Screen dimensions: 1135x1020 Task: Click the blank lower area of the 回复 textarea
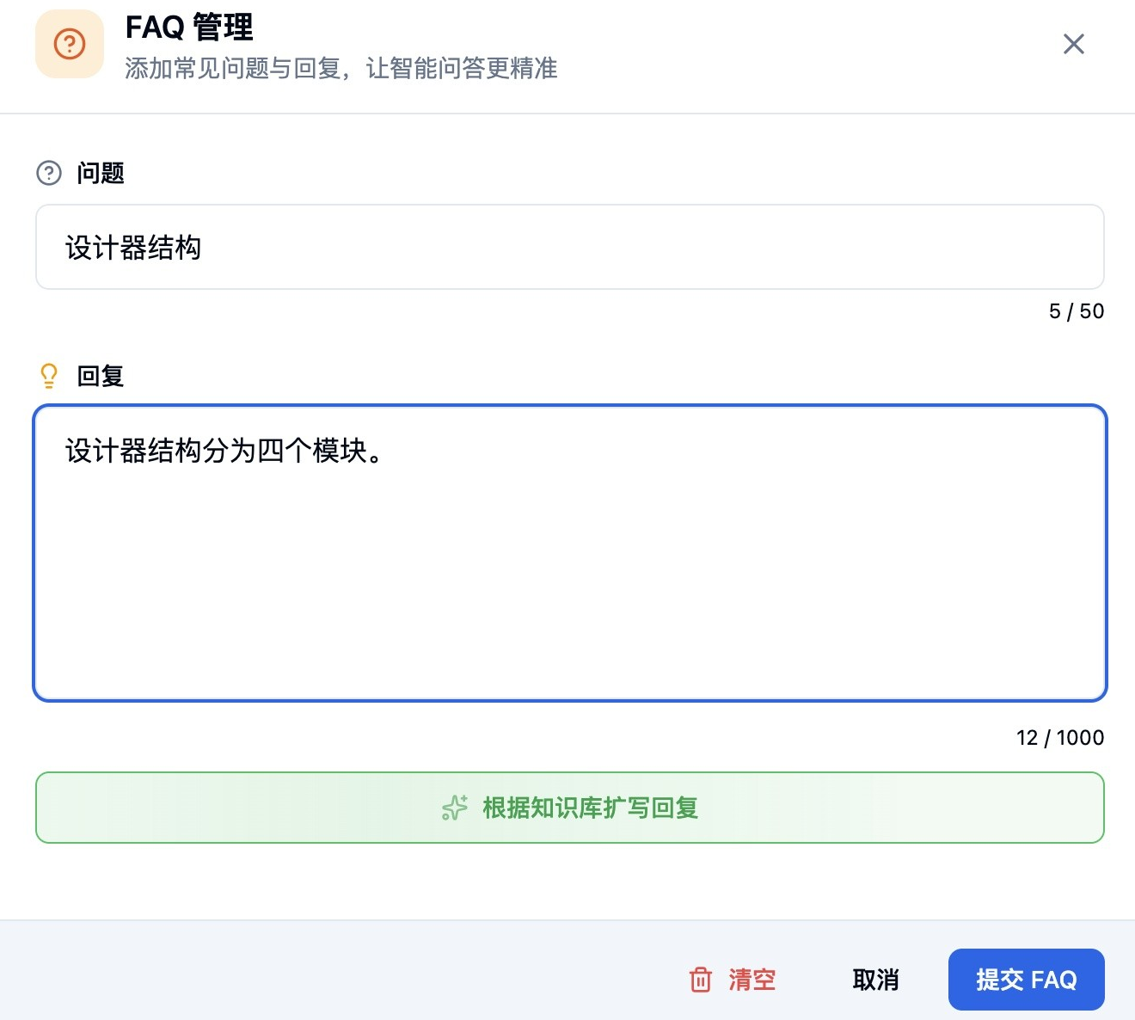click(569, 602)
